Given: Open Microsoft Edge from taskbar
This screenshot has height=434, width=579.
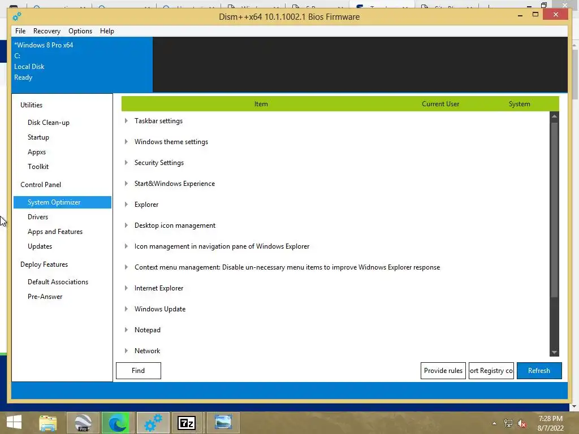Looking at the screenshot, I should pos(116,423).
